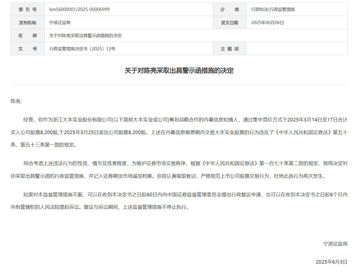This screenshot has width=356, height=273.
Task: Click the 文号 label cell
Action: click(28, 49)
